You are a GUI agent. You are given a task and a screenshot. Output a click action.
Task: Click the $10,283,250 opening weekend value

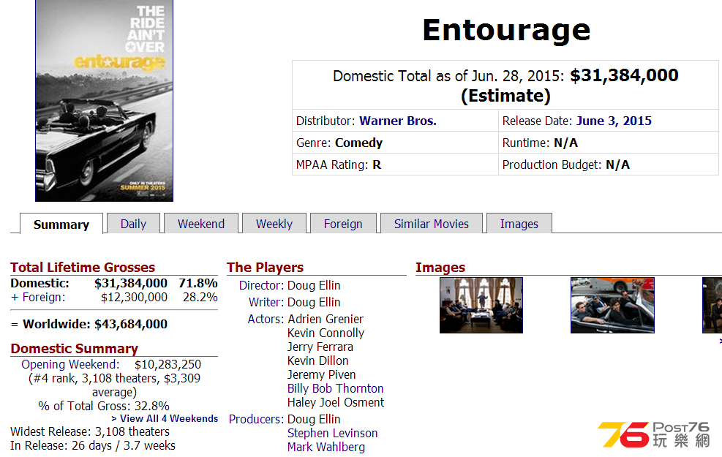pos(168,364)
